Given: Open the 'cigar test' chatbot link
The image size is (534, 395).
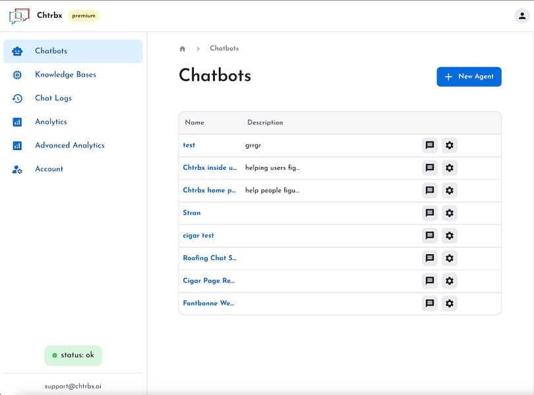Looking at the screenshot, I should [x=198, y=236].
